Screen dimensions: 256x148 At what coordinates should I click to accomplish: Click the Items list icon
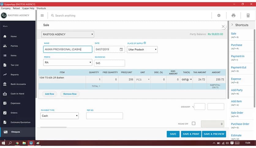[x=5, y=55]
